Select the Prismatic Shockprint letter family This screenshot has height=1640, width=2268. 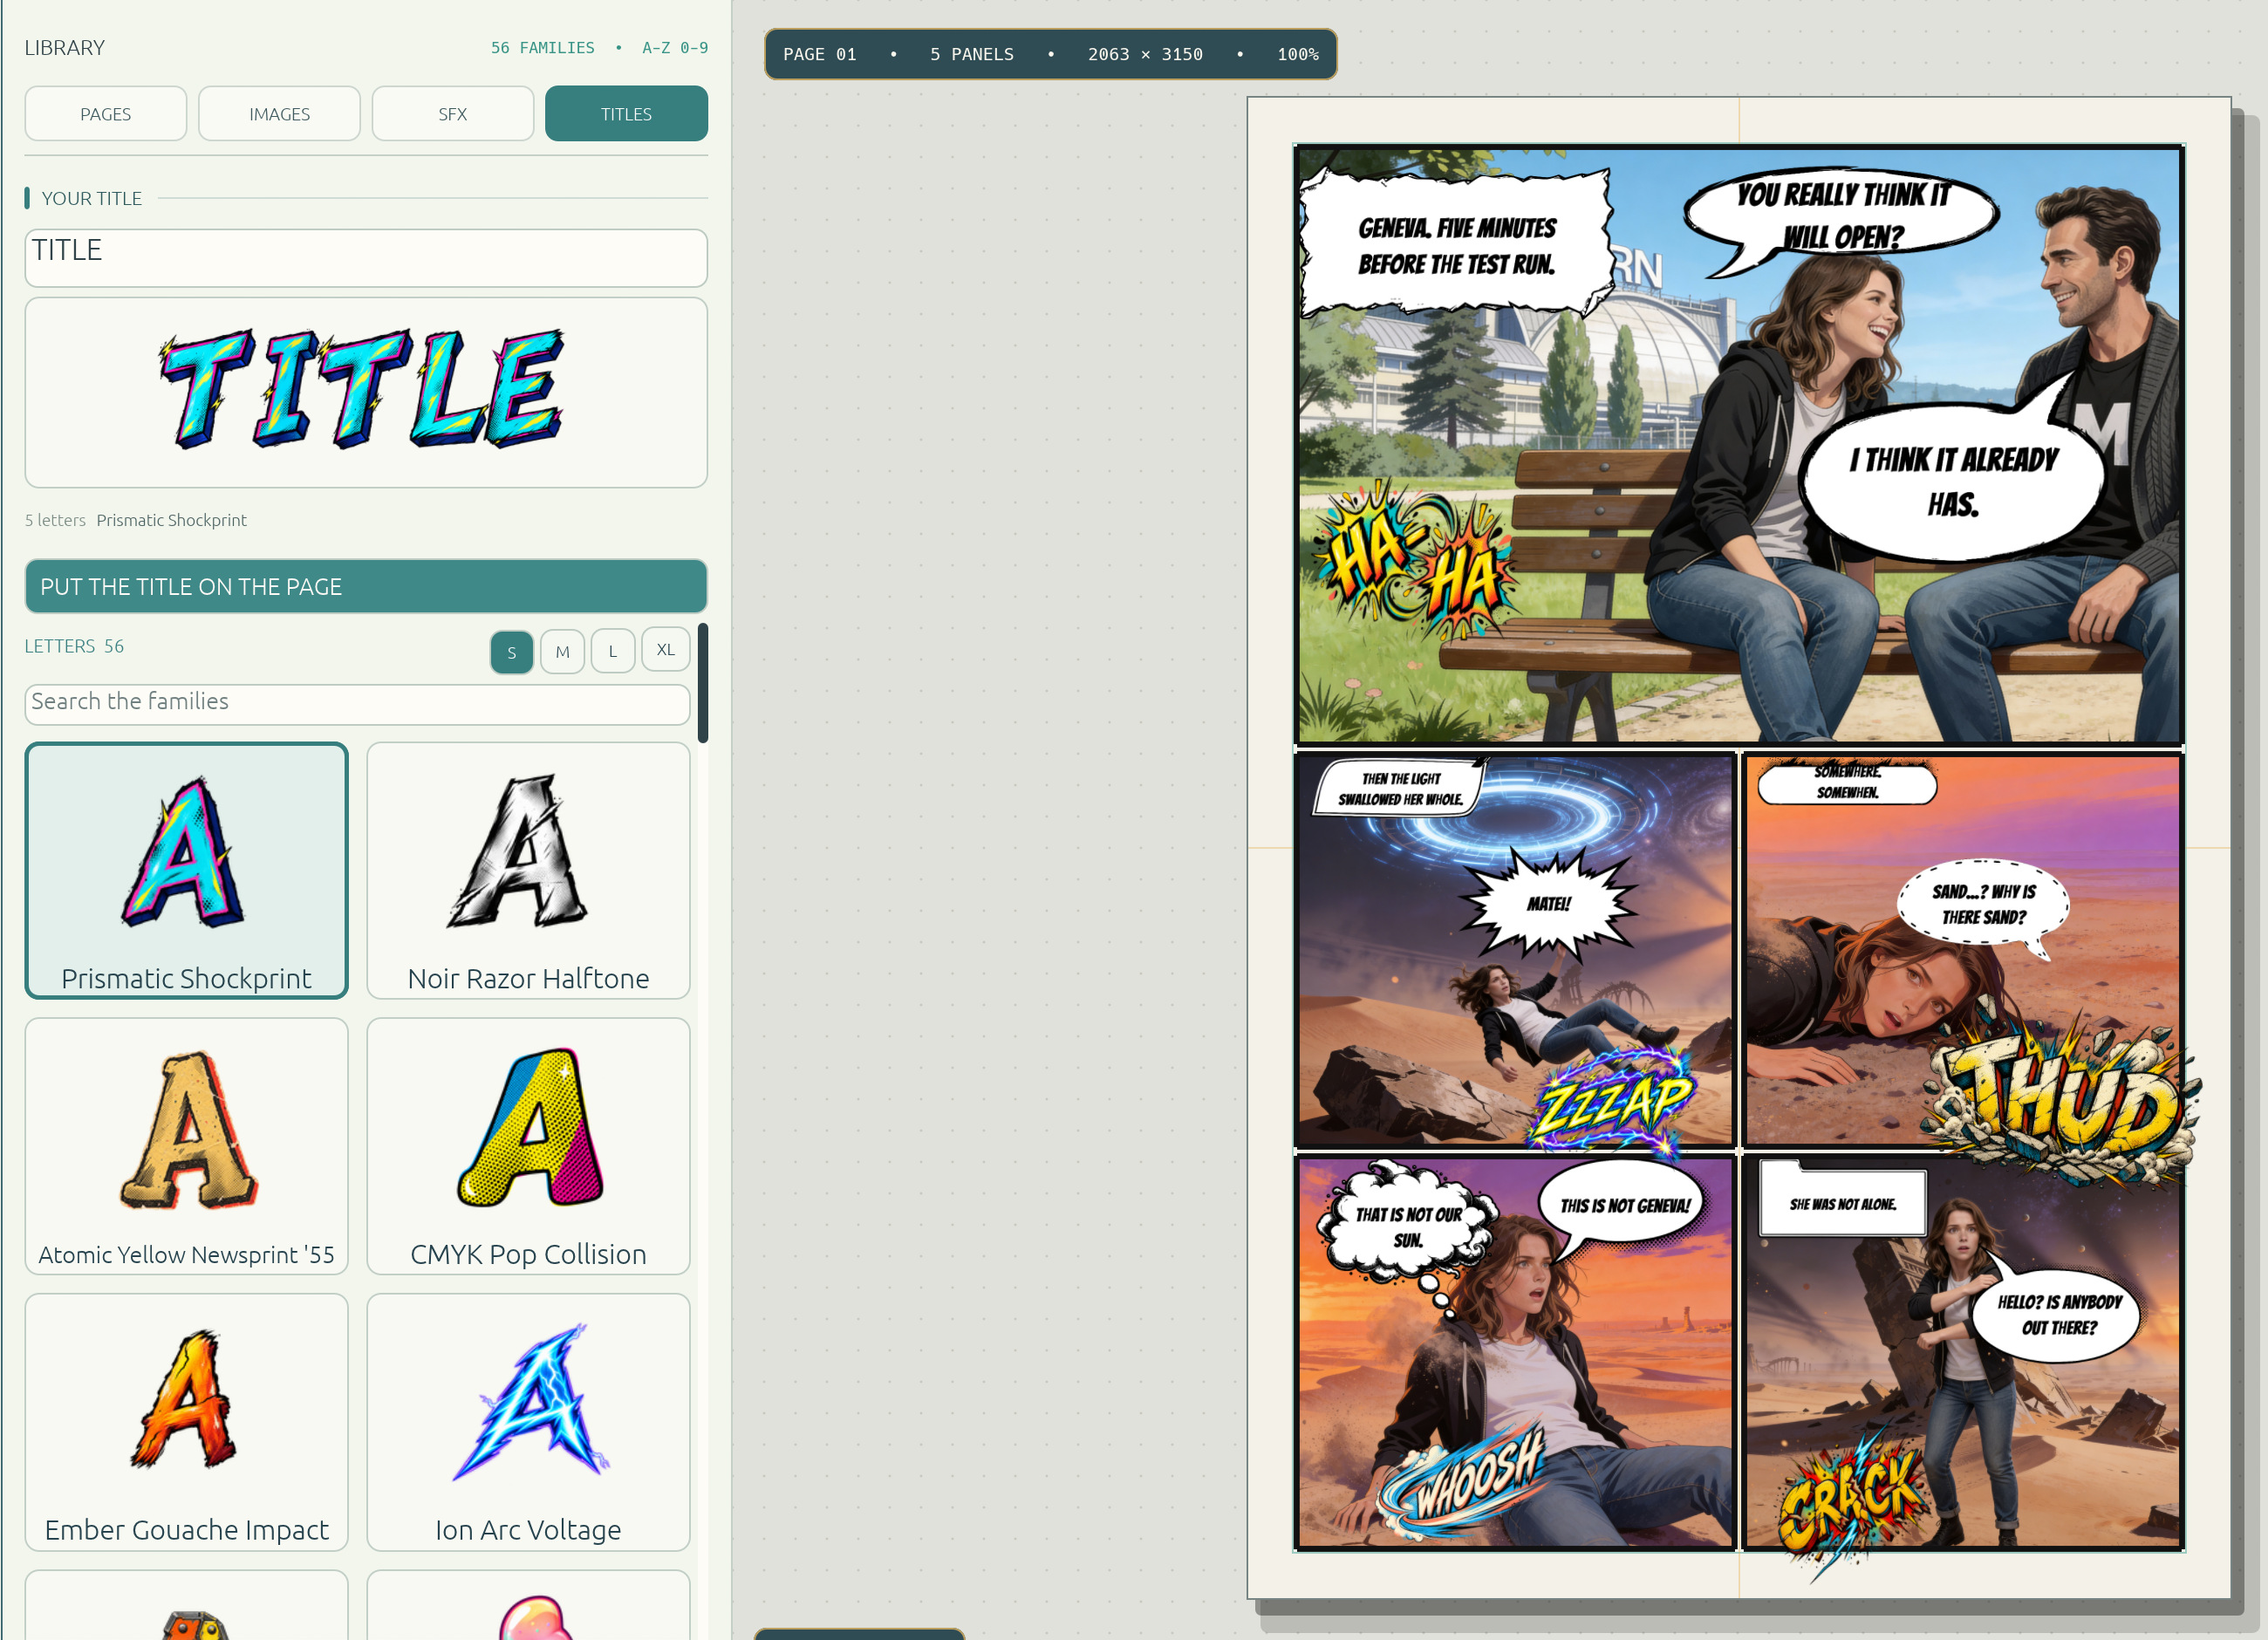pyautogui.click(x=187, y=870)
